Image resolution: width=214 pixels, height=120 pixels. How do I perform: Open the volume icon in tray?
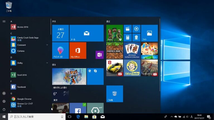(188, 117)
